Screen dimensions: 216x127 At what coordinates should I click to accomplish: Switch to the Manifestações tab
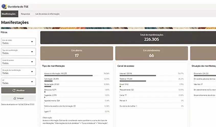tap(9, 14)
